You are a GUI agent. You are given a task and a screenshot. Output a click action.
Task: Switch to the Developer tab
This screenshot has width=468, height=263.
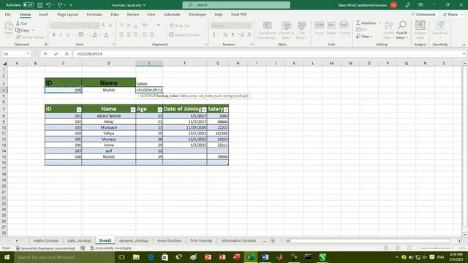click(197, 15)
